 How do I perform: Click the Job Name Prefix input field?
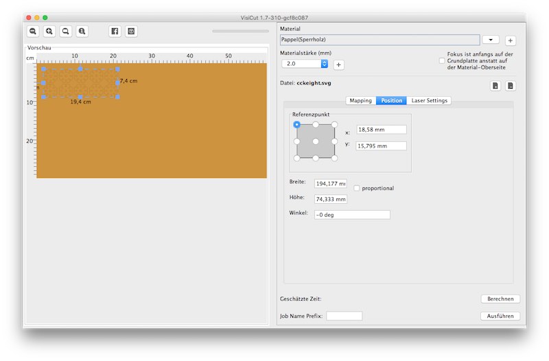pyautogui.click(x=344, y=316)
